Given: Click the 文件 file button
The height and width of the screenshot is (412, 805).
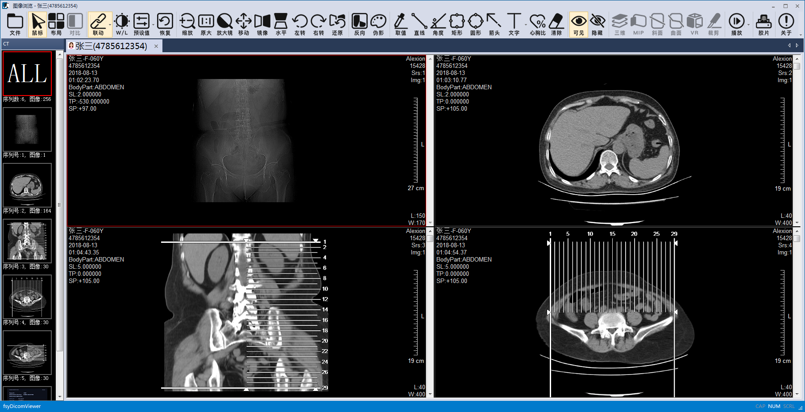Looking at the screenshot, I should tap(15, 25).
